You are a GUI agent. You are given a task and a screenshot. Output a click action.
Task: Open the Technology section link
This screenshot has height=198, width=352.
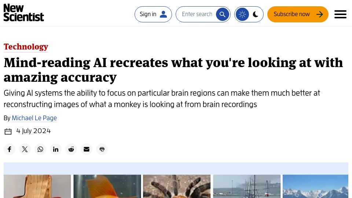tap(26, 47)
